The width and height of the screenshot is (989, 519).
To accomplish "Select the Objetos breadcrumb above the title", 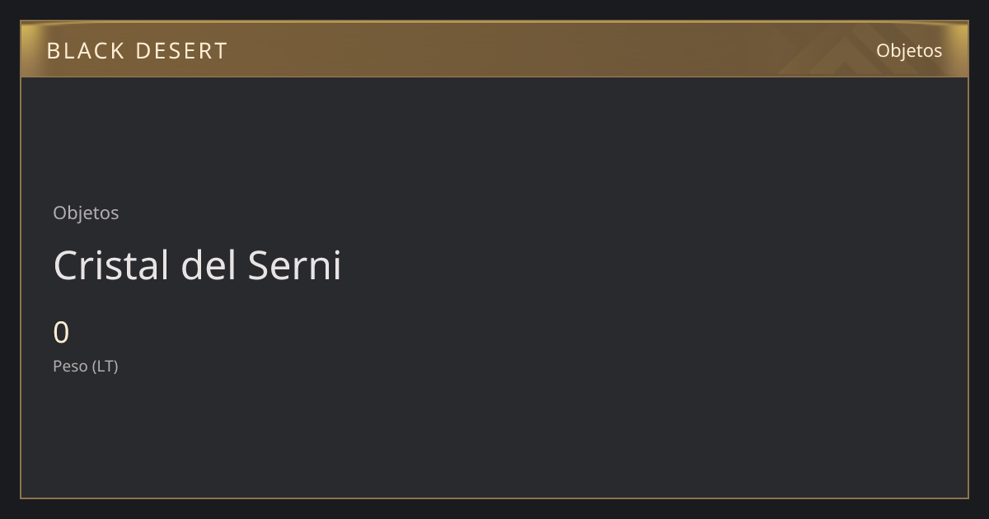I will pyautogui.click(x=86, y=213).
